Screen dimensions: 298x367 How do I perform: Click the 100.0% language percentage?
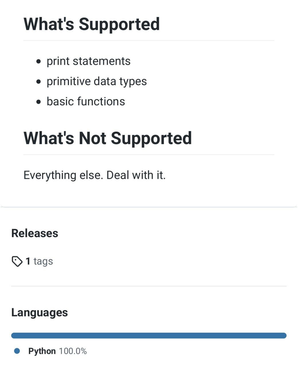click(73, 351)
